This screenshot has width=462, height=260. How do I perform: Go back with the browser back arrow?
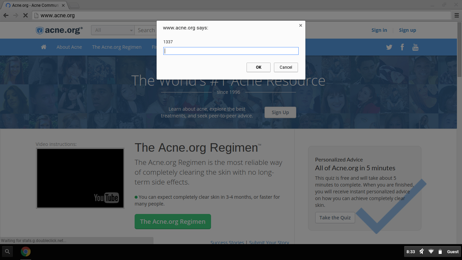6,15
